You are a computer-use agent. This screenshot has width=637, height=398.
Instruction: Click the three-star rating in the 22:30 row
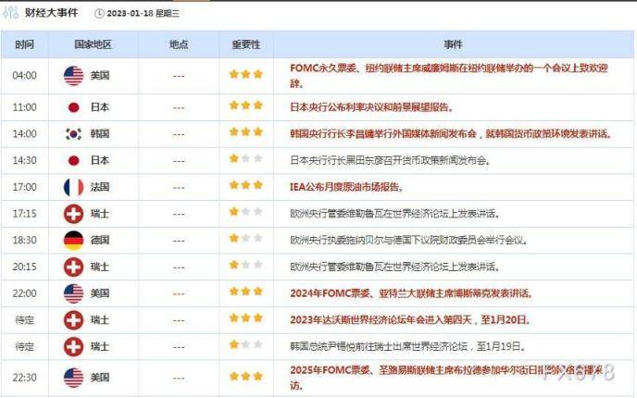(245, 376)
